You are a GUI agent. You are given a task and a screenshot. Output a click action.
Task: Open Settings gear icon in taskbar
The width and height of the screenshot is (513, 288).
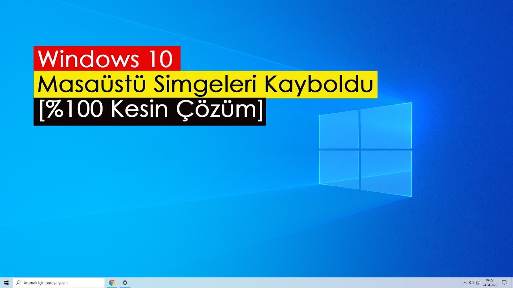(x=125, y=283)
